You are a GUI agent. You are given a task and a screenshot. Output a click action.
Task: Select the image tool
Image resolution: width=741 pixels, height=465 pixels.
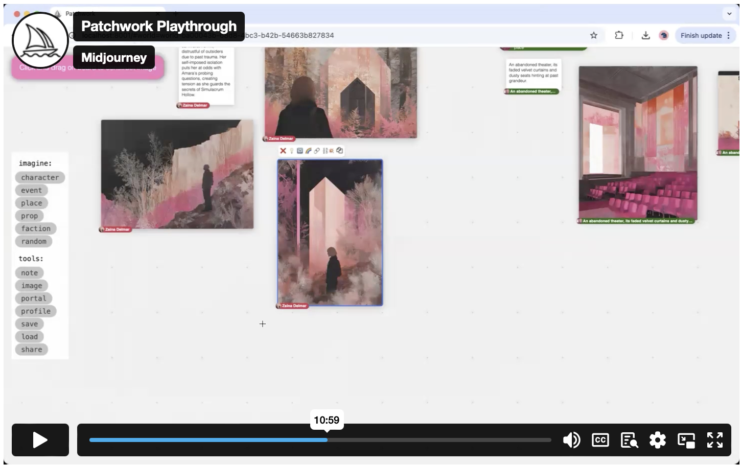pos(32,286)
